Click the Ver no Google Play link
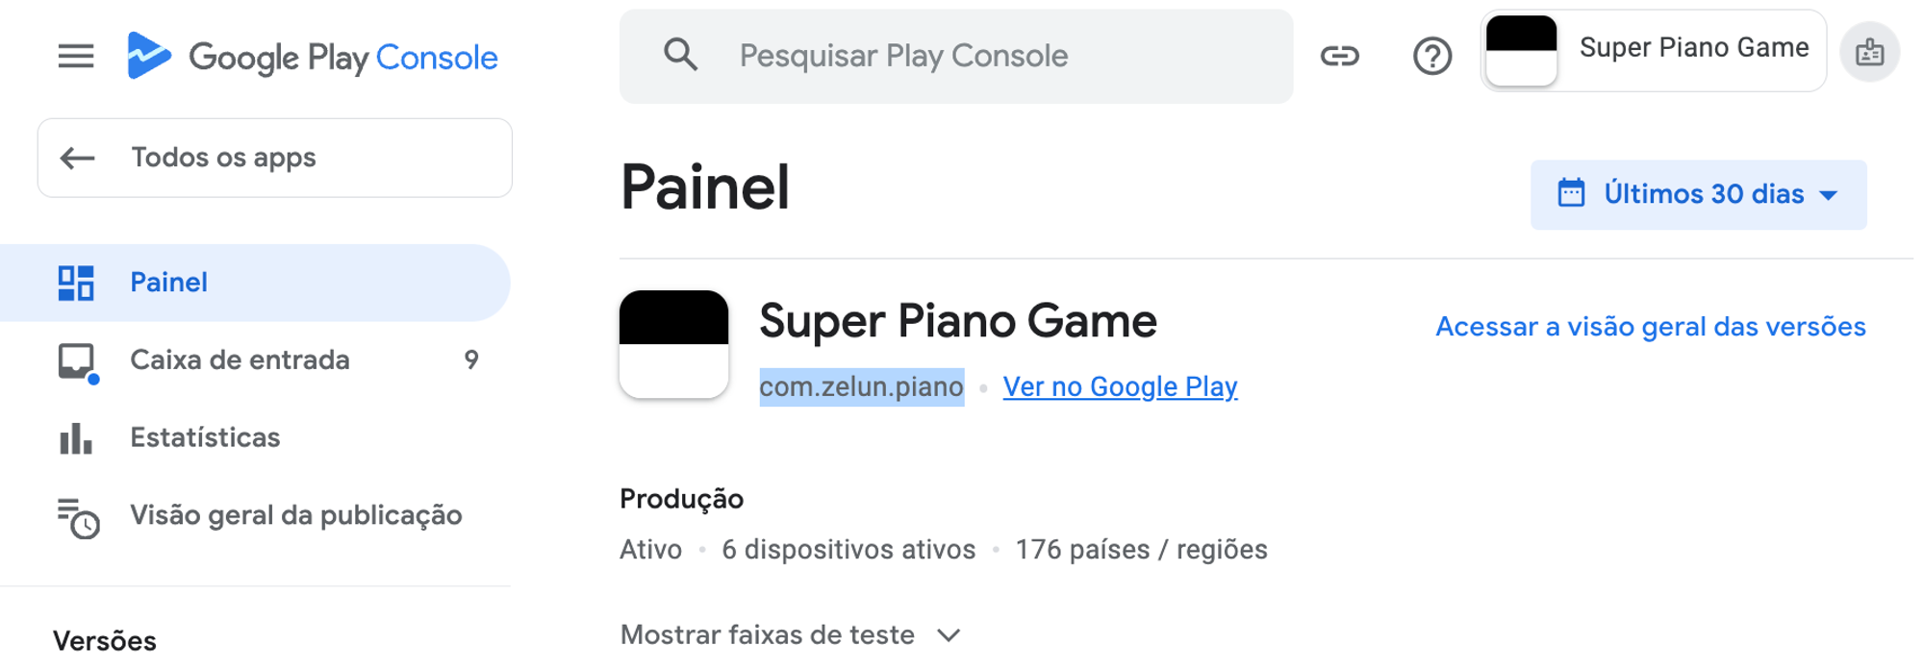The image size is (1924, 670). click(x=1120, y=386)
